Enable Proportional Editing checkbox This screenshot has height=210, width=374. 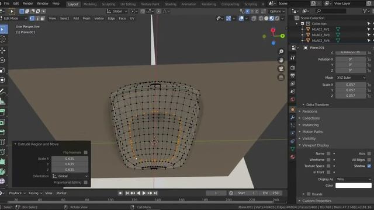86,183
